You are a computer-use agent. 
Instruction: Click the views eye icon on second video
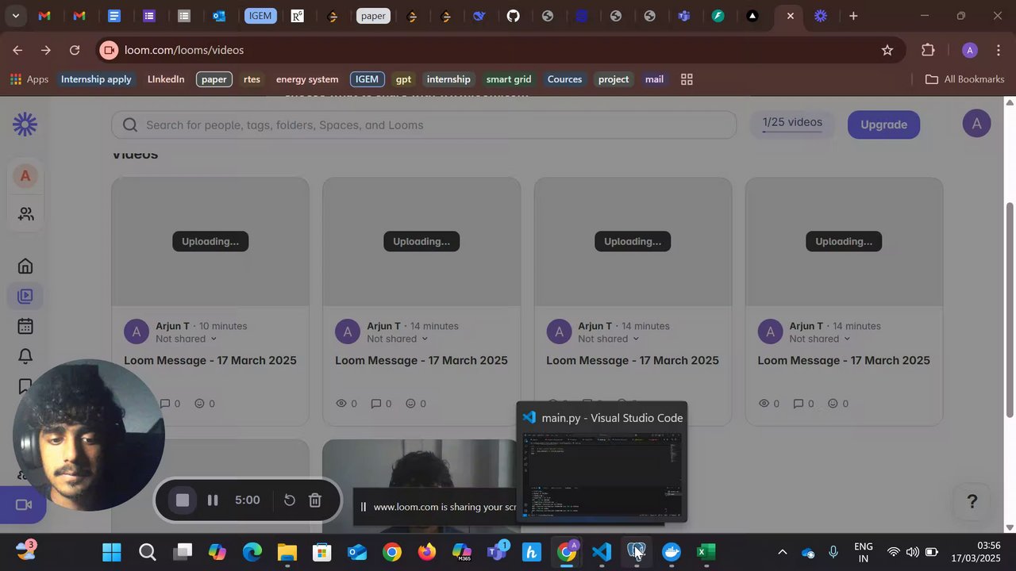pos(341,404)
